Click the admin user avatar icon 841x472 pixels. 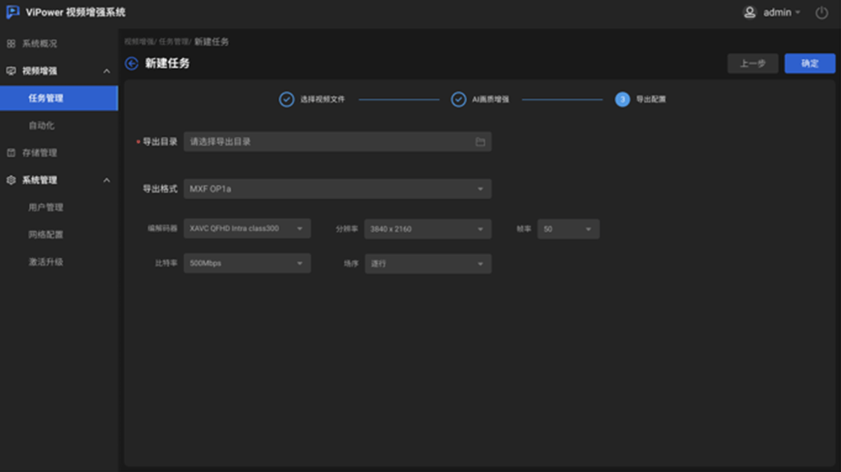749,12
